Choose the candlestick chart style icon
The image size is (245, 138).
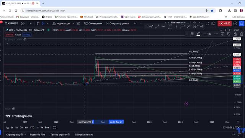coord(43,23)
